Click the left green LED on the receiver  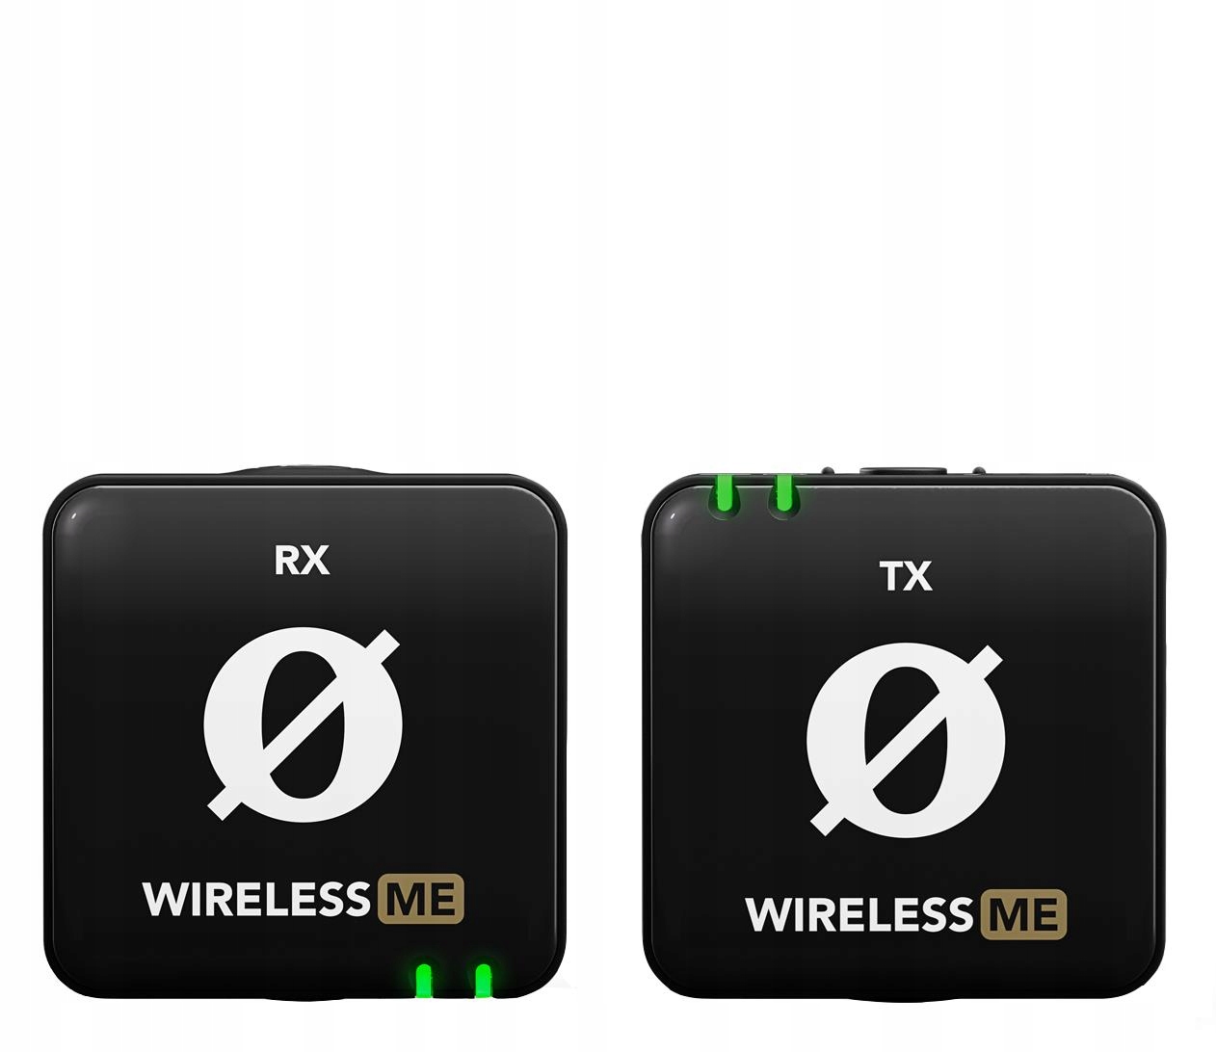click(423, 980)
